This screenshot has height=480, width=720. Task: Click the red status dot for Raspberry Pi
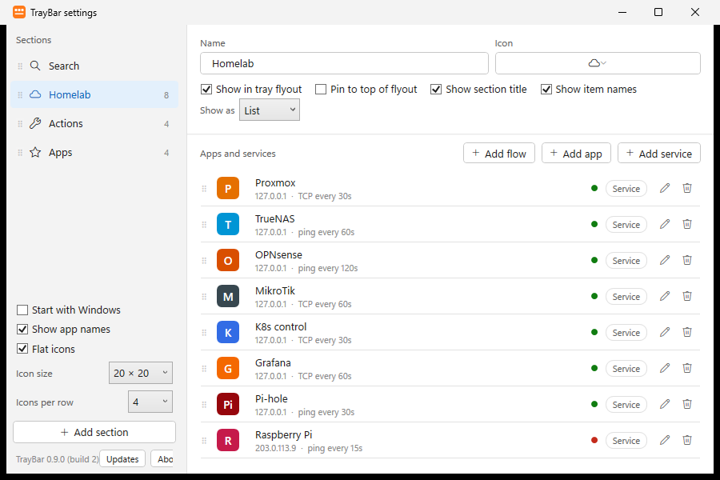click(x=594, y=440)
